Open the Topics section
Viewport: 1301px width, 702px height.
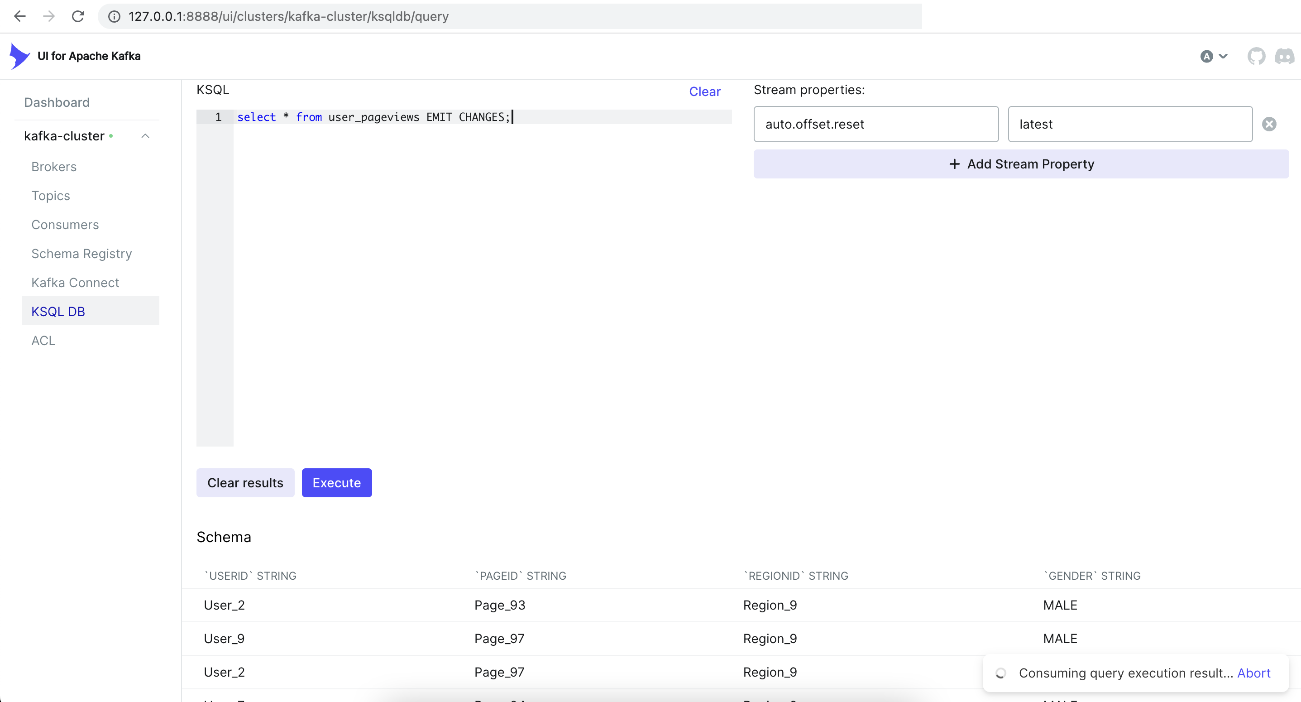pos(51,196)
